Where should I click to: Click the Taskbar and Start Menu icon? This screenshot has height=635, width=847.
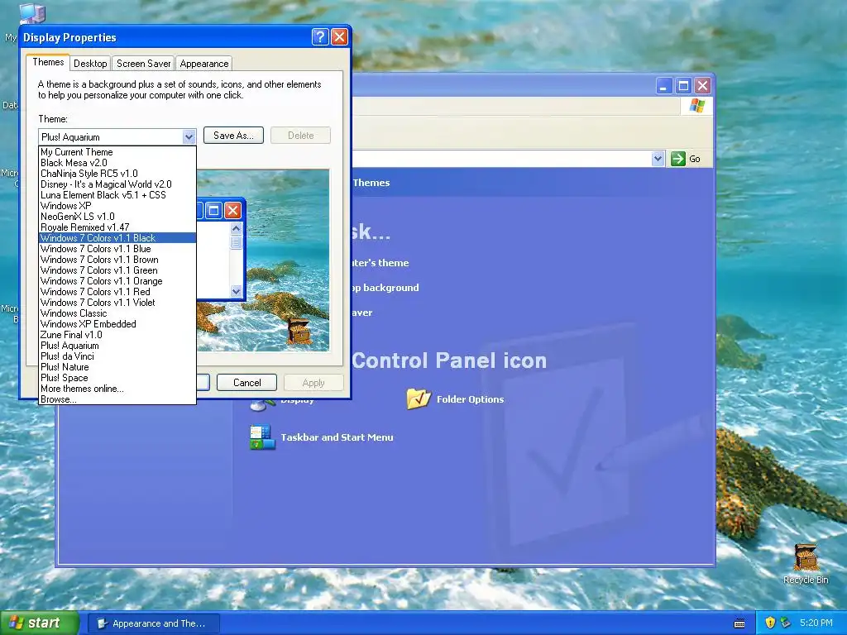(x=262, y=437)
